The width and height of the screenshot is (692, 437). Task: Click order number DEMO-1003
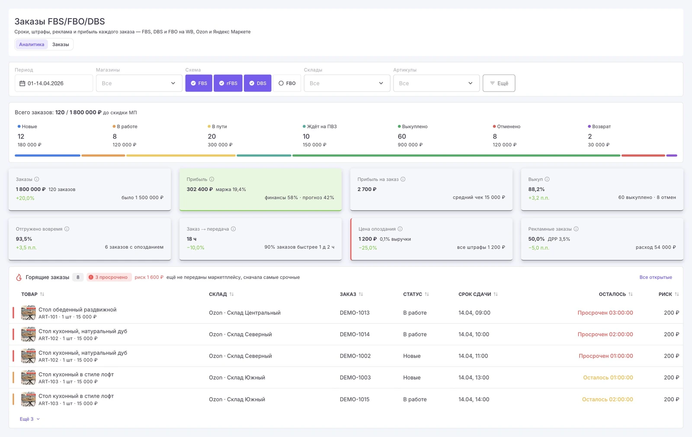[x=355, y=377]
